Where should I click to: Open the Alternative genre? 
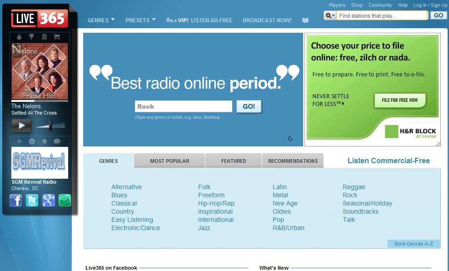click(x=127, y=187)
